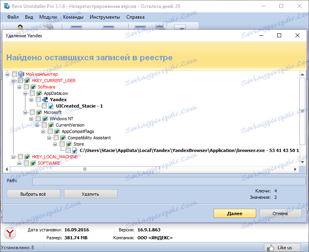Click the Yandex program icon in the tree
This screenshot has width=309, height=252.
(x=45, y=100)
